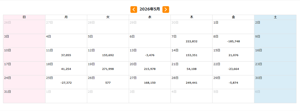300x111 pixels.
Task: Select the 月 weekday header
Action: click(x=66, y=17)
